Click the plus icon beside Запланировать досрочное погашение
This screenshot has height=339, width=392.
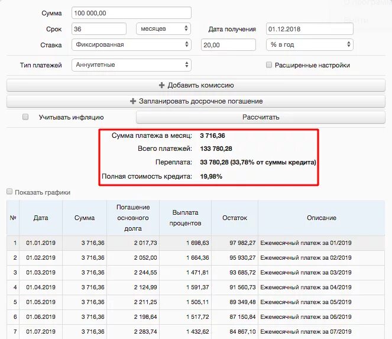[x=133, y=101]
